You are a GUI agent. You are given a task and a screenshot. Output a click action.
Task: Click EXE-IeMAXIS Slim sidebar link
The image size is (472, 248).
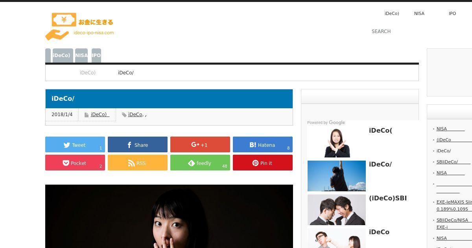[454, 205]
